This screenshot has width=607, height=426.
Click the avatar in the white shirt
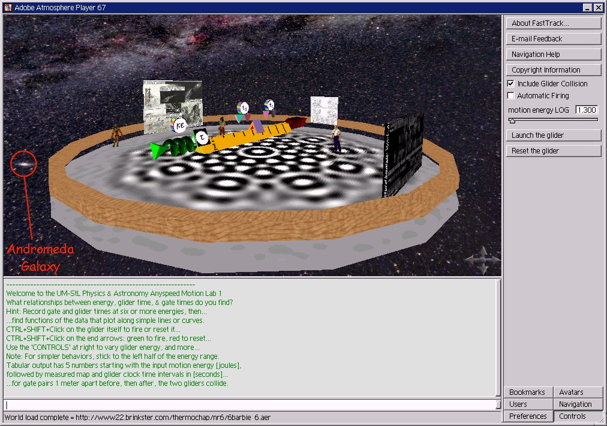click(336, 138)
